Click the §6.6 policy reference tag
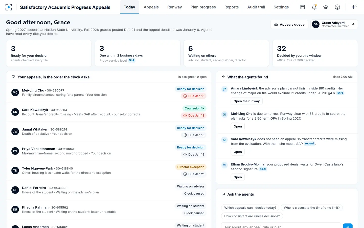This screenshot has height=228, width=364. point(263,169)
